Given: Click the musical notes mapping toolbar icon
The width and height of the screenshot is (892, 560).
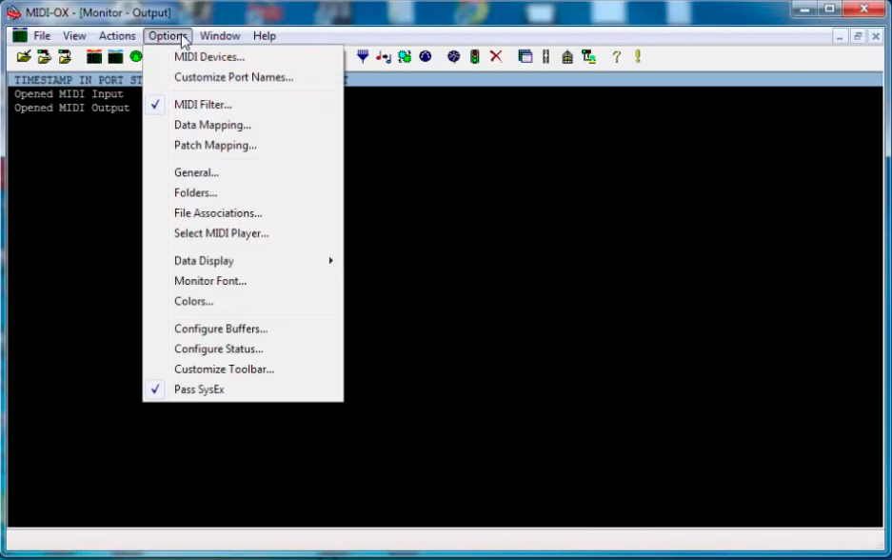Looking at the screenshot, I should coord(384,56).
